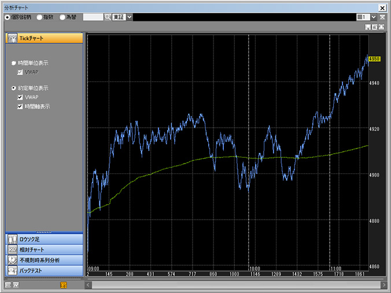Switch to 相対チャート panel

pos(44,250)
